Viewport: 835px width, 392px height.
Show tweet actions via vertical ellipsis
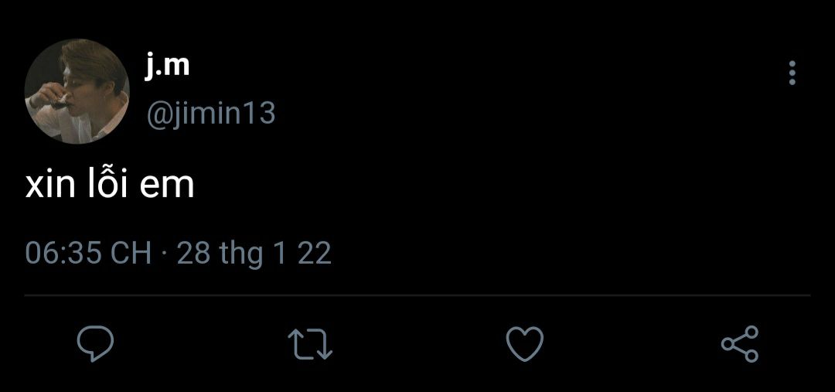[792, 73]
